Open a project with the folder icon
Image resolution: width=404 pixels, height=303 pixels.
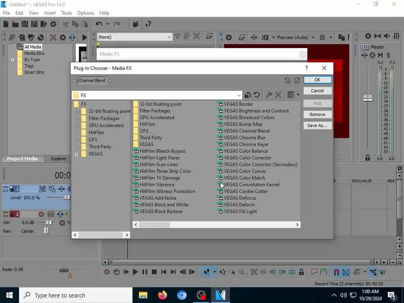(x=15, y=24)
